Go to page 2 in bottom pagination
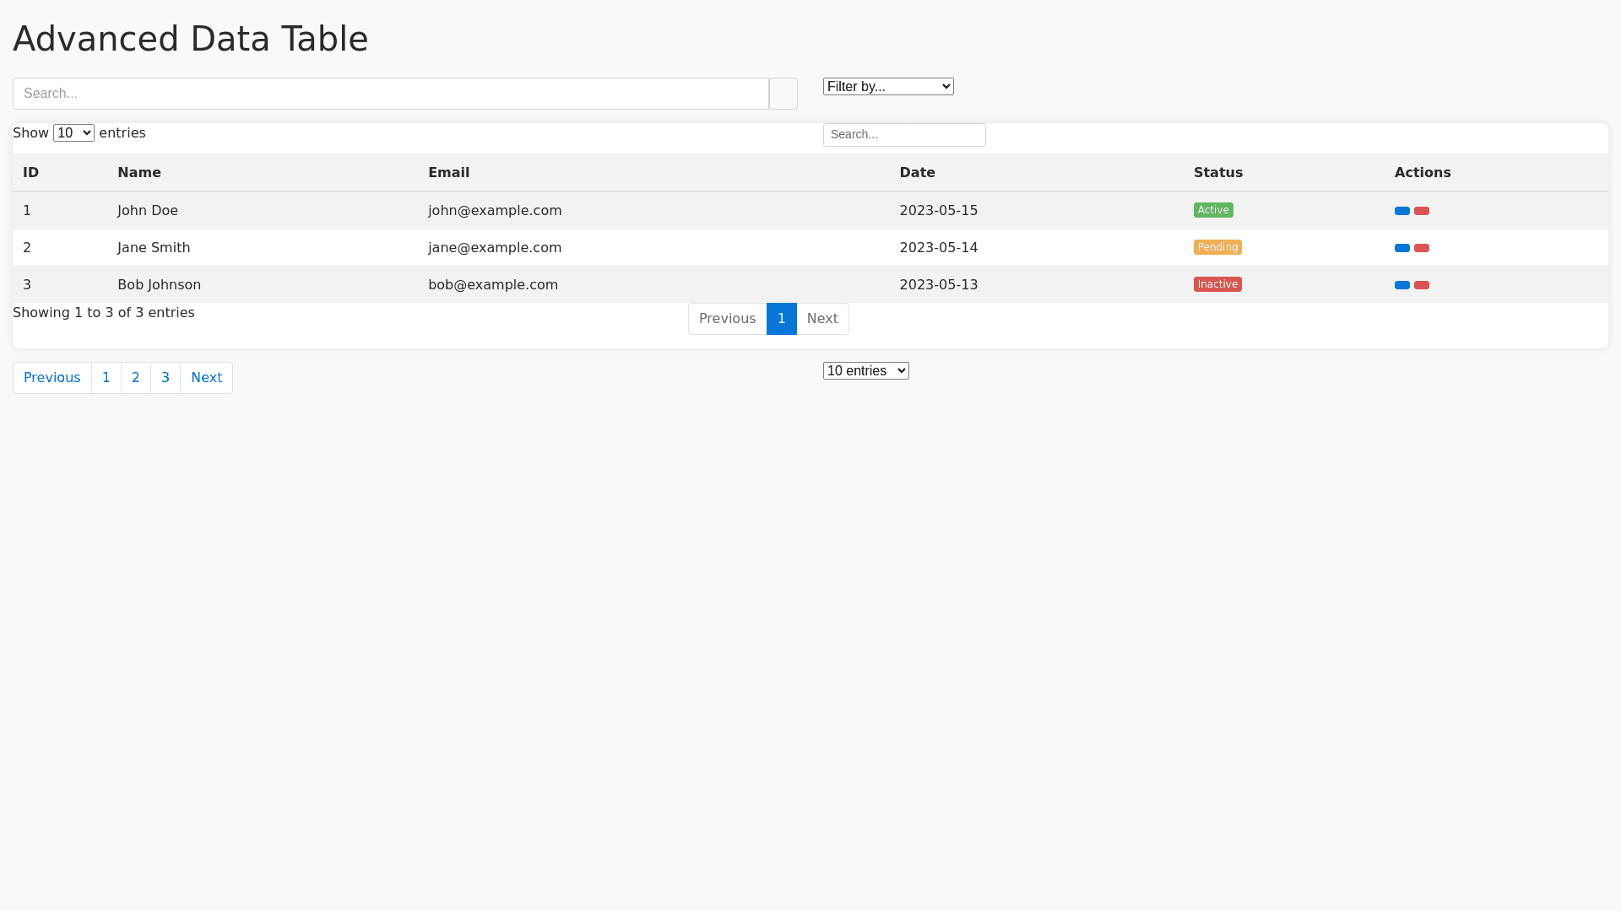1621x911 pixels. [x=135, y=378]
